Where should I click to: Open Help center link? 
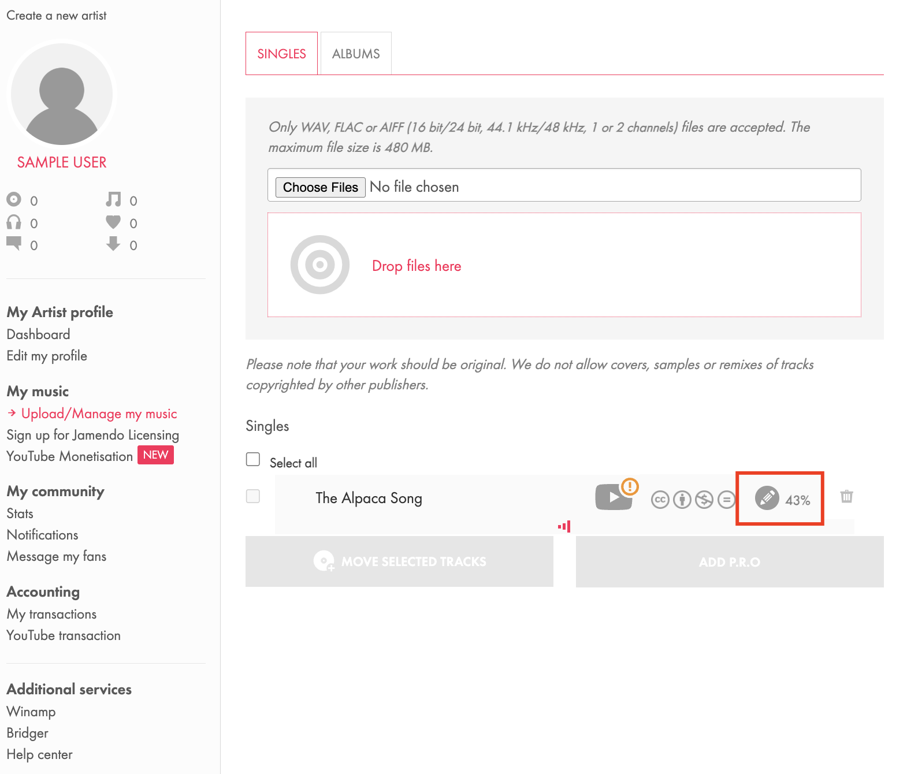point(39,754)
